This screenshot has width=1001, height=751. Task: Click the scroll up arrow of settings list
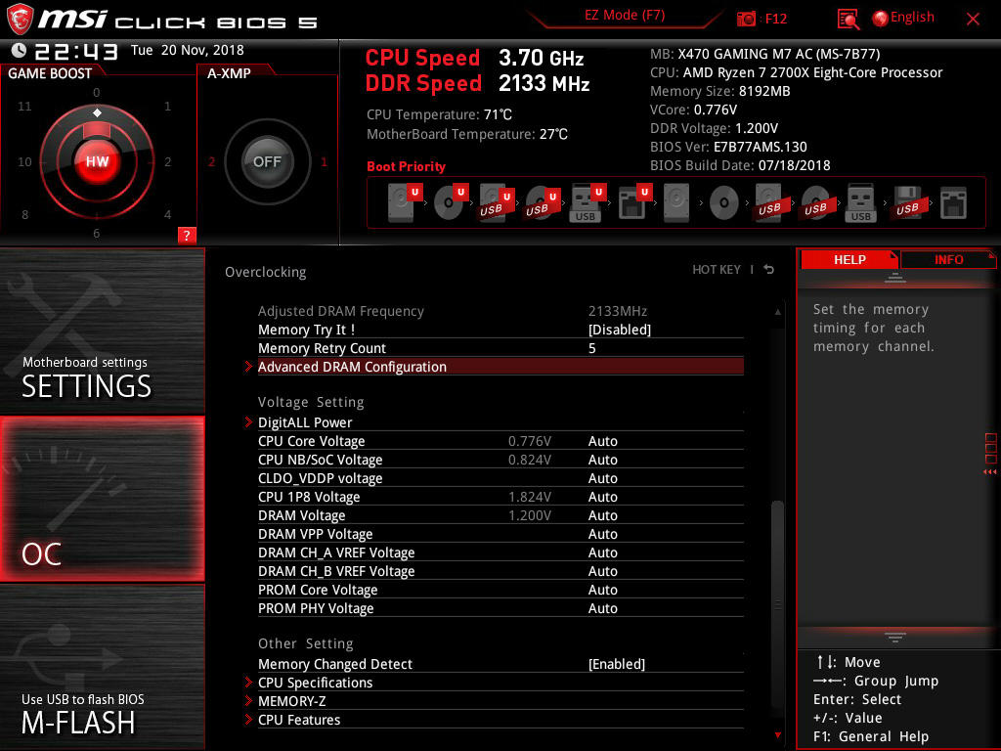coord(777,312)
